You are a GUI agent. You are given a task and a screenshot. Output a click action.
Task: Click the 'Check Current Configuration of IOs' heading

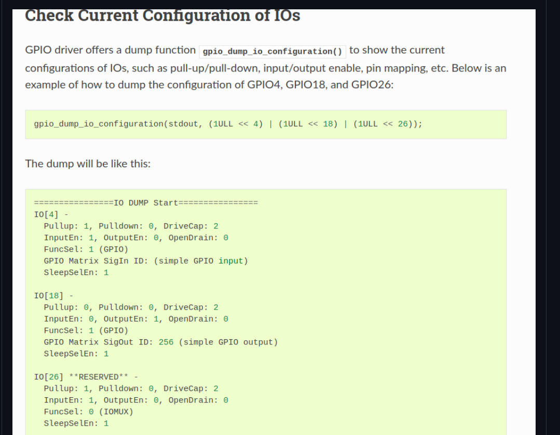tap(162, 16)
